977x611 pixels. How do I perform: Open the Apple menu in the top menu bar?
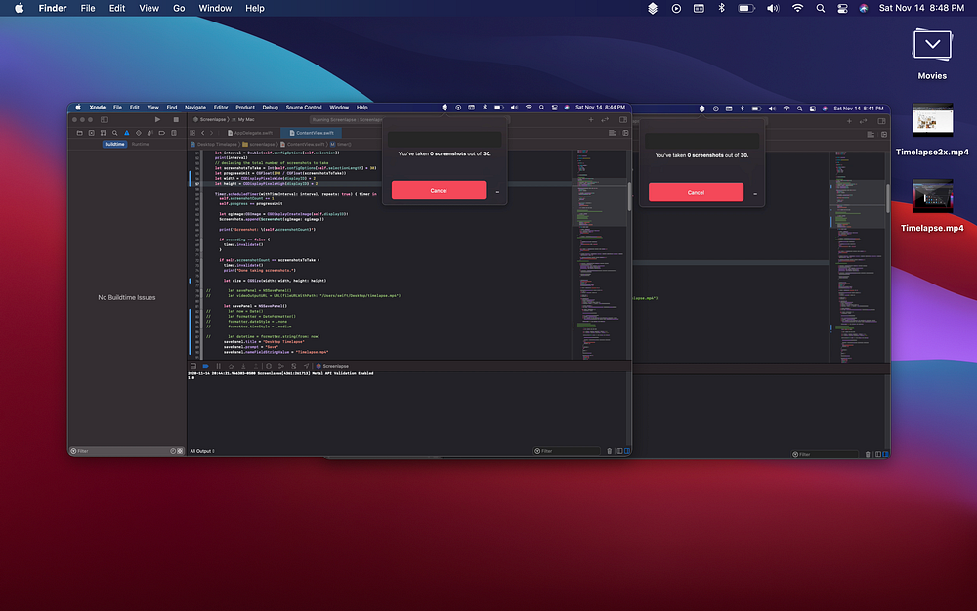tap(20, 8)
